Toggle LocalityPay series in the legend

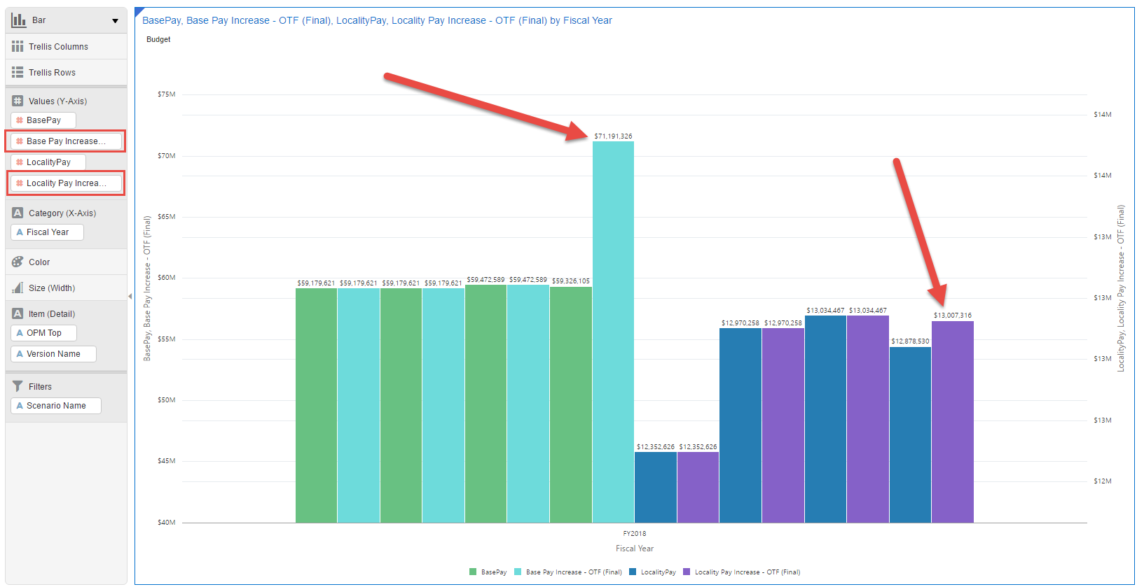click(653, 572)
